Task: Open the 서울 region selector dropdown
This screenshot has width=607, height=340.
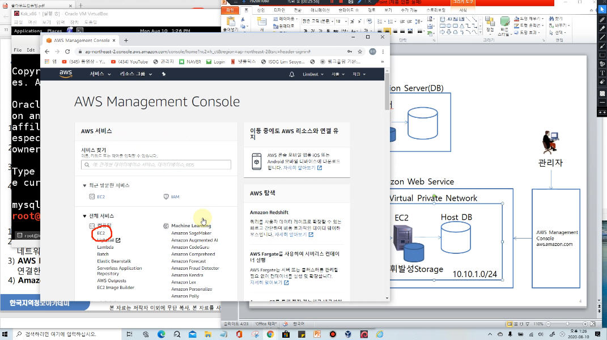Action: point(338,74)
